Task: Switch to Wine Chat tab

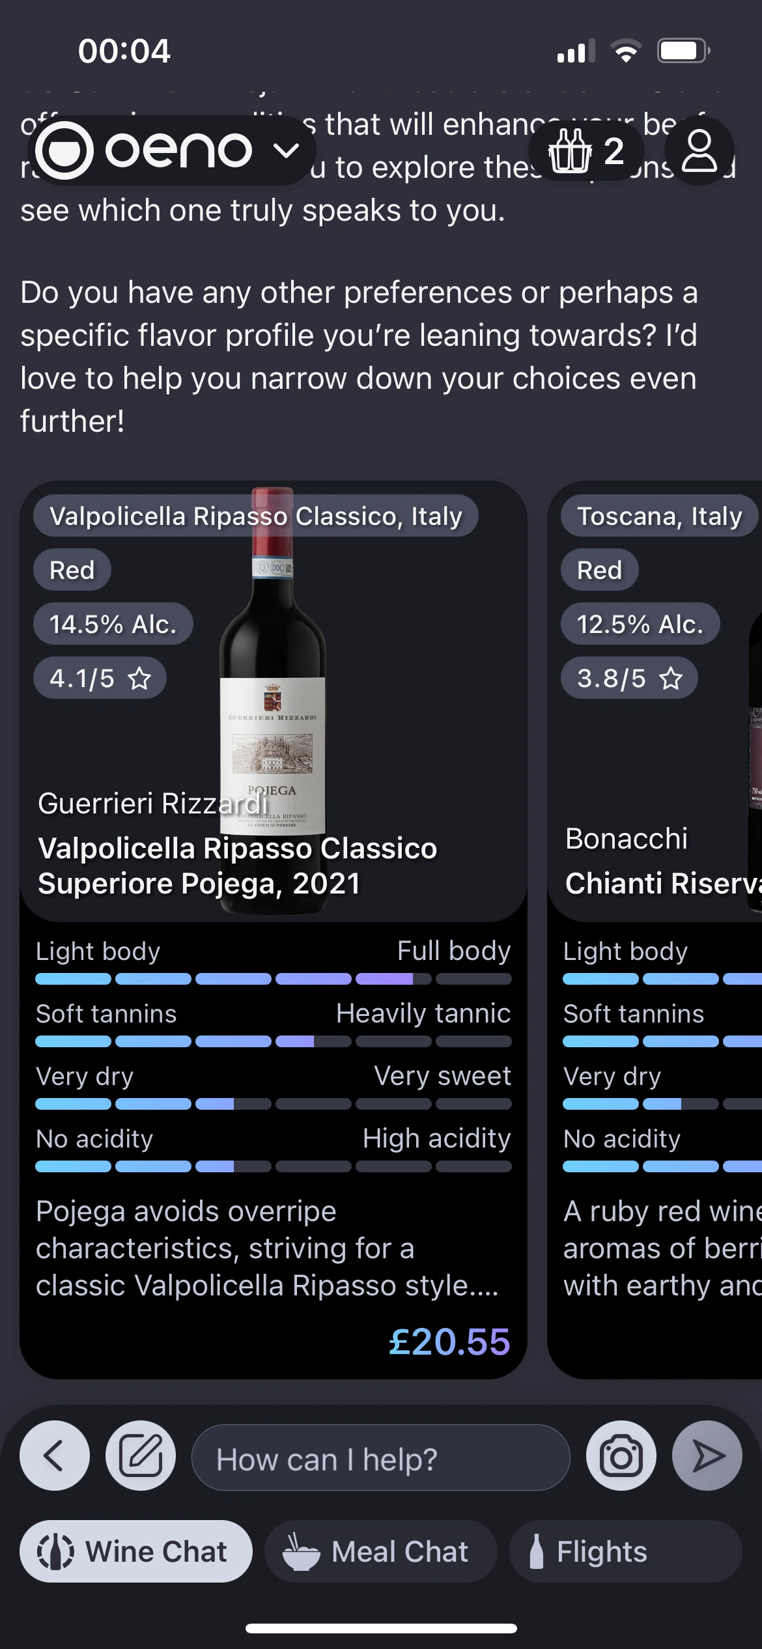Action: tap(136, 1551)
